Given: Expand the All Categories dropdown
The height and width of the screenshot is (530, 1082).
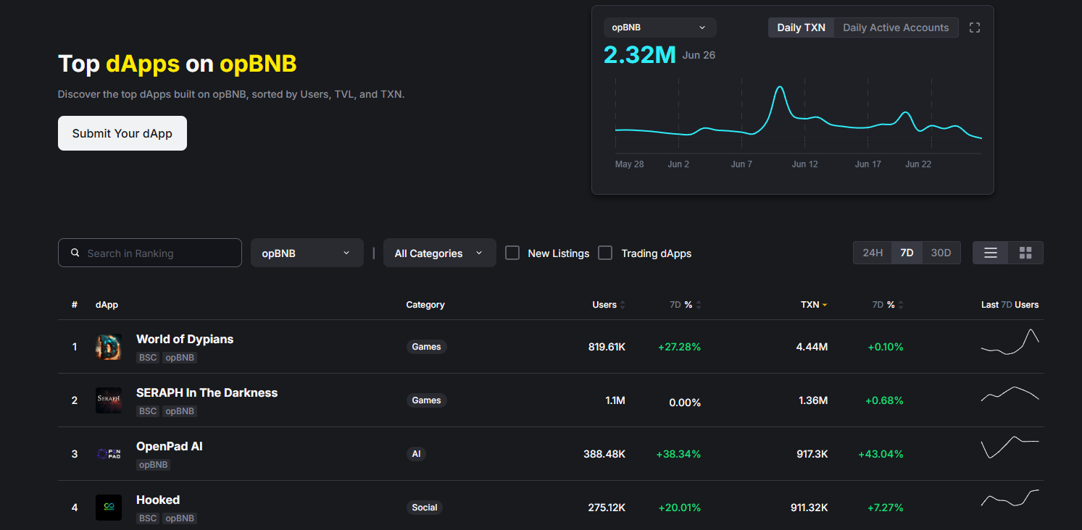Looking at the screenshot, I should [439, 253].
